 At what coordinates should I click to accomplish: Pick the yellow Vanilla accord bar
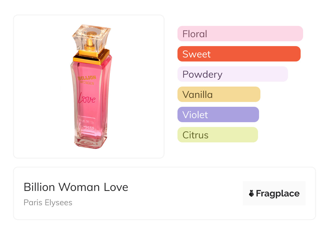pos(219,94)
